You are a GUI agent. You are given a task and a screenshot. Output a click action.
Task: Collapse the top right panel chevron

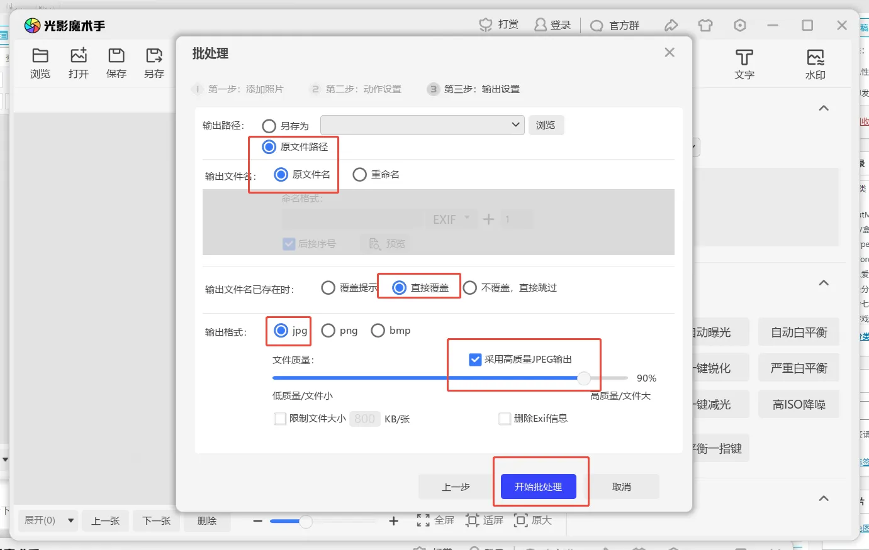[824, 108]
